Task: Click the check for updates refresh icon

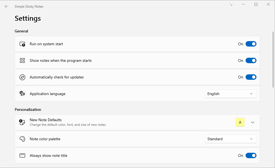Action: coord(22,77)
